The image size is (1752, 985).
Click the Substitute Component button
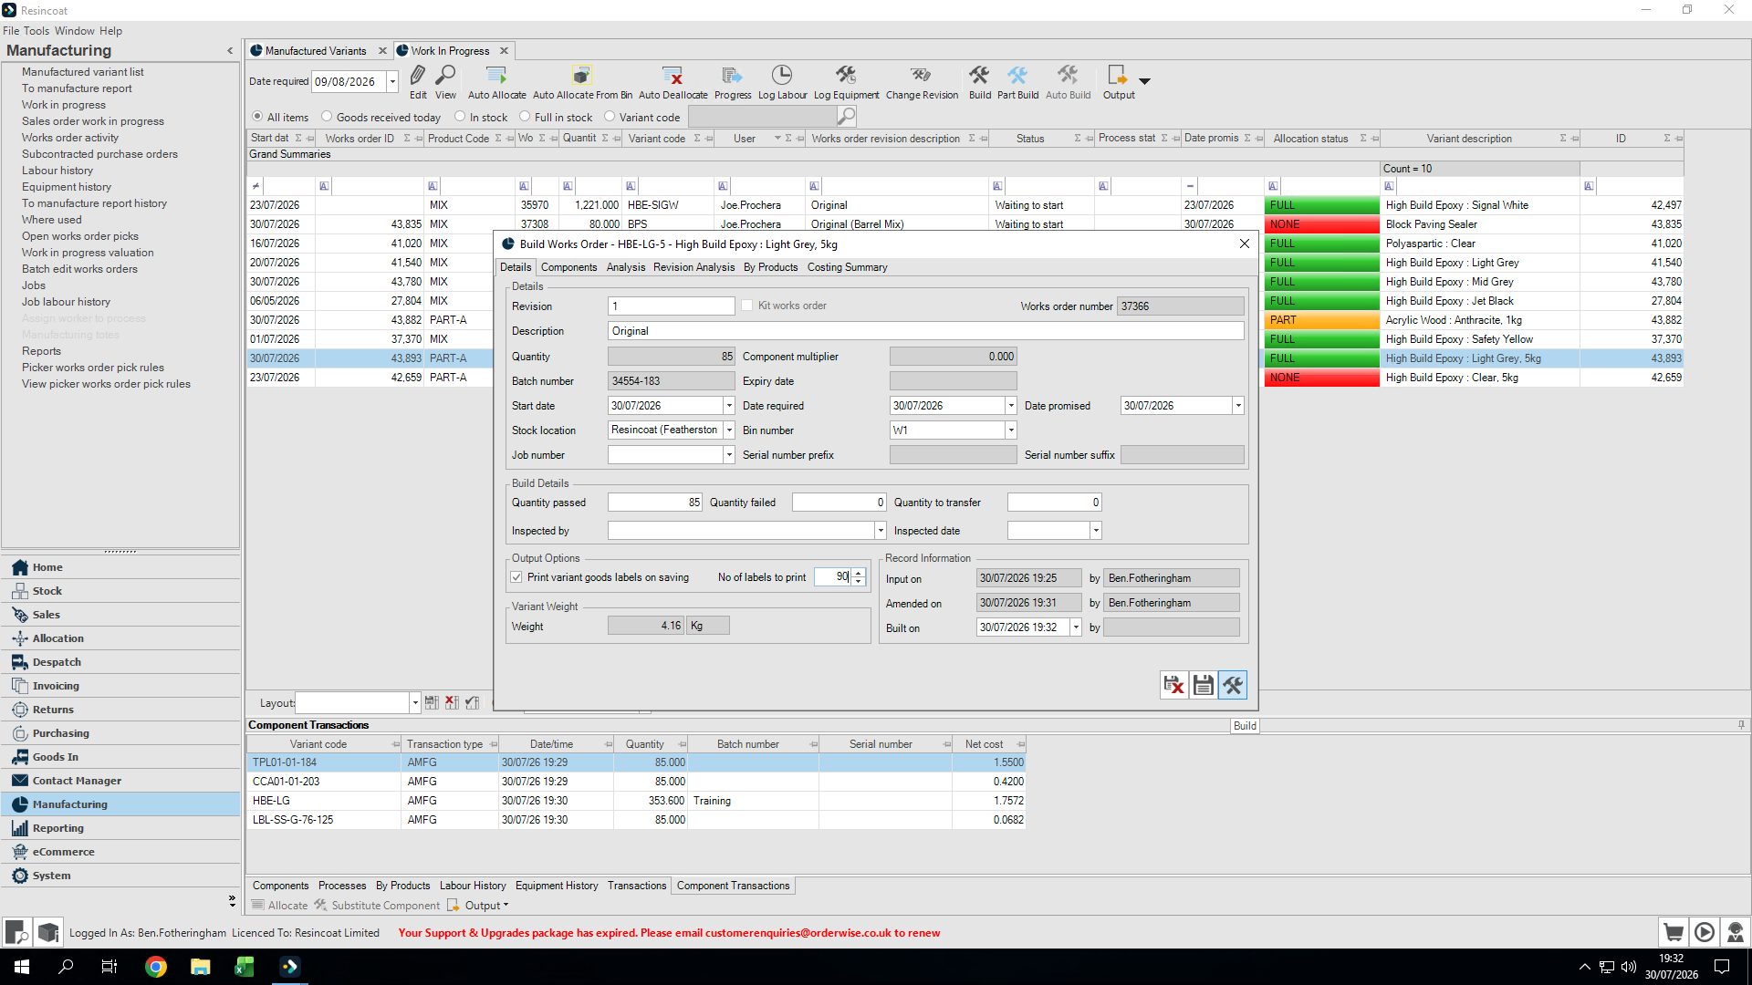click(377, 906)
